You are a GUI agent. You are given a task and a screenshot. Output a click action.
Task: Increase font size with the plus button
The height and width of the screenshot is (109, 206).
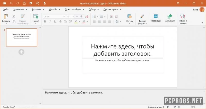[81, 17]
